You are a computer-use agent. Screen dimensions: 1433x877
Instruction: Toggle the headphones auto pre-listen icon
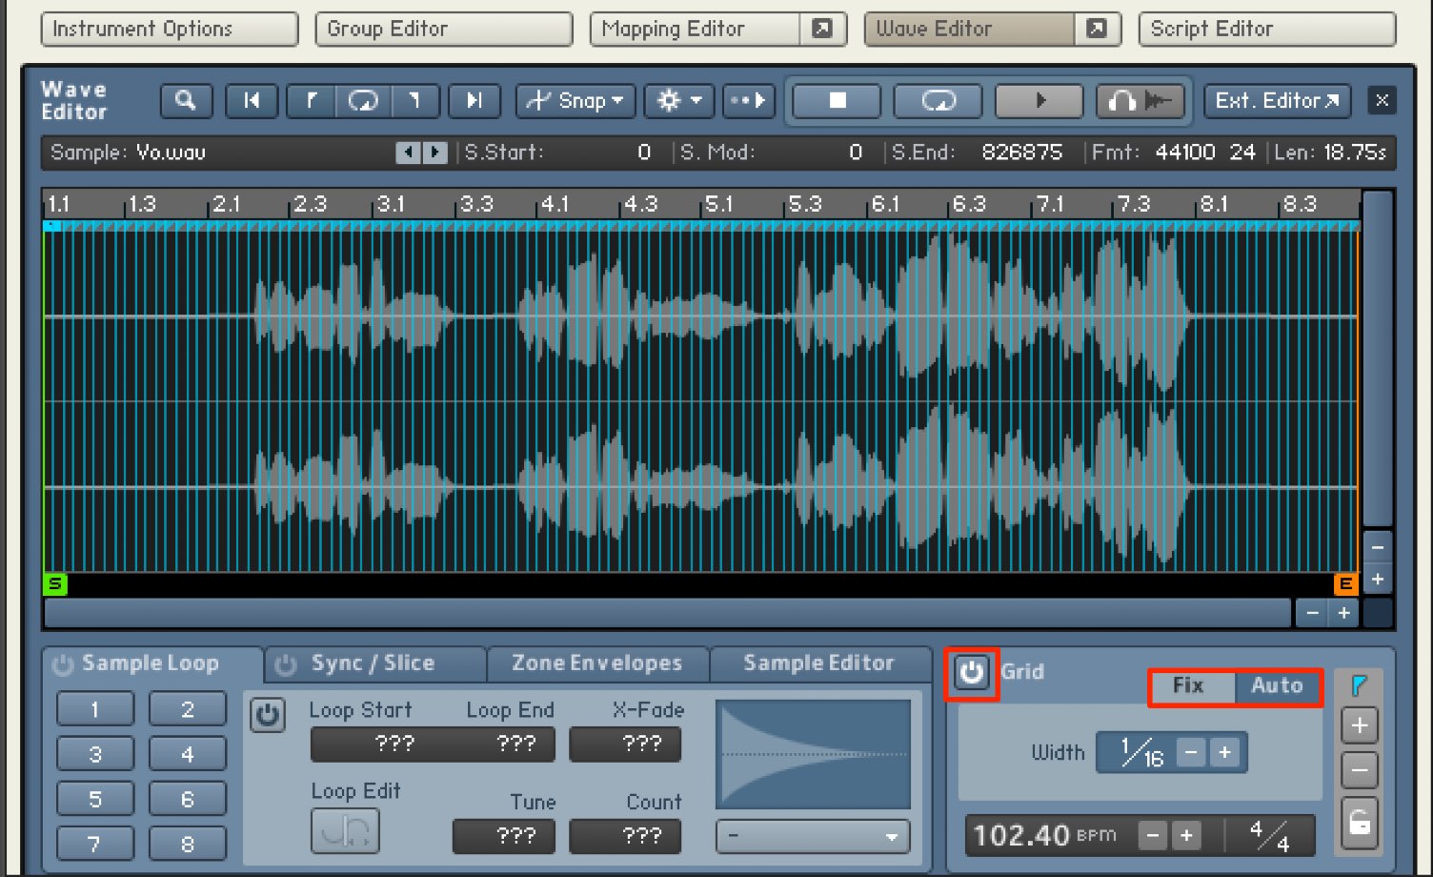tap(1140, 101)
